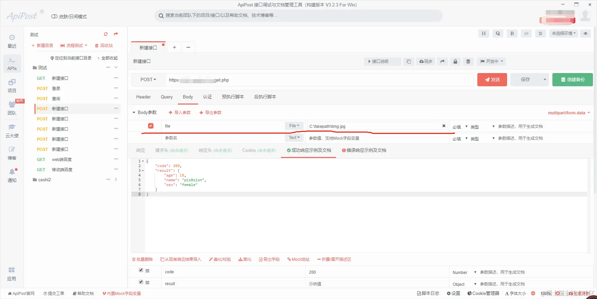Switch to the 认证 tab
This screenshot has width=597, height=299.
pyautogui.click(x=208, y=97)
